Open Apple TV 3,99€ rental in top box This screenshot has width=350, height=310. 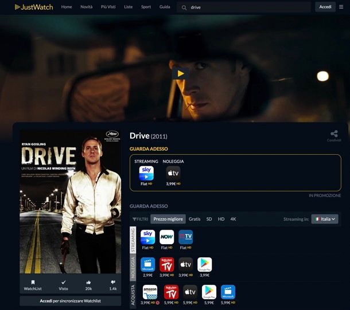pyautogui.click(x=173, y=173)
